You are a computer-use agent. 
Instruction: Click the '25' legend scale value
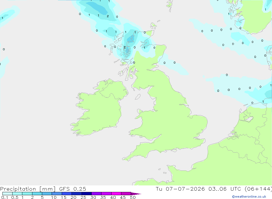coord(84,197)
